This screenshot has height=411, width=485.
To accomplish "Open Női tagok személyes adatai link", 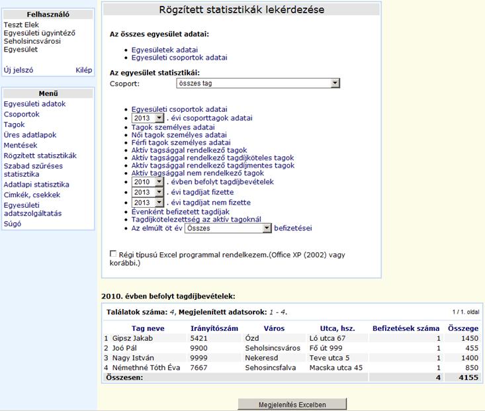I will (179, 135).
